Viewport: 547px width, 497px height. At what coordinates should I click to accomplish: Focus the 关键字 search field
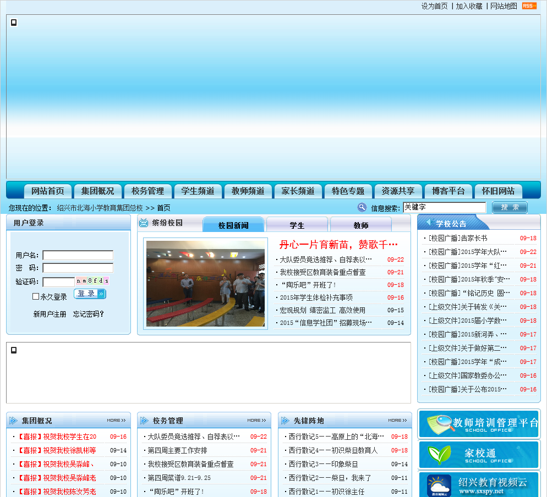pyautogui.click(x=445, y=207)
